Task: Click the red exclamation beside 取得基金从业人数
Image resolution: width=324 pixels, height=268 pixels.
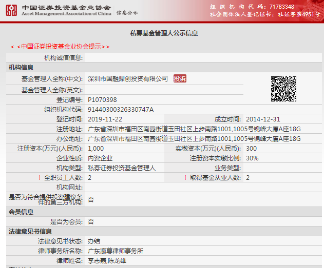Action: pyautogui.click(x=185, y=177)
